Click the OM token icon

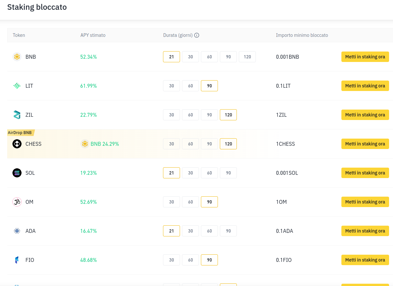click(x=17, y=202)
